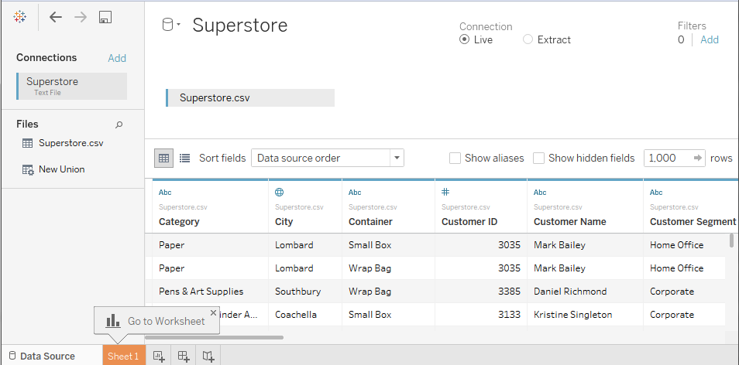Select the Customer ID column header

(x=469, y=221)
